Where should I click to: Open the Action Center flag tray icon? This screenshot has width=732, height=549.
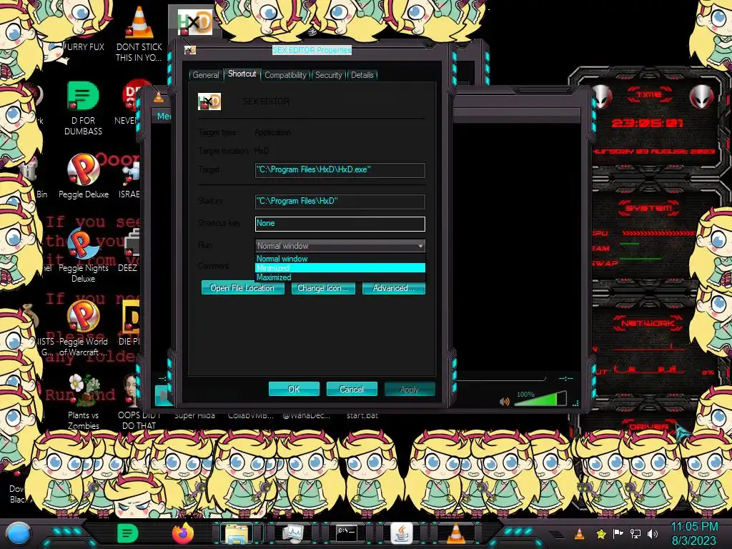coord(618,533)
